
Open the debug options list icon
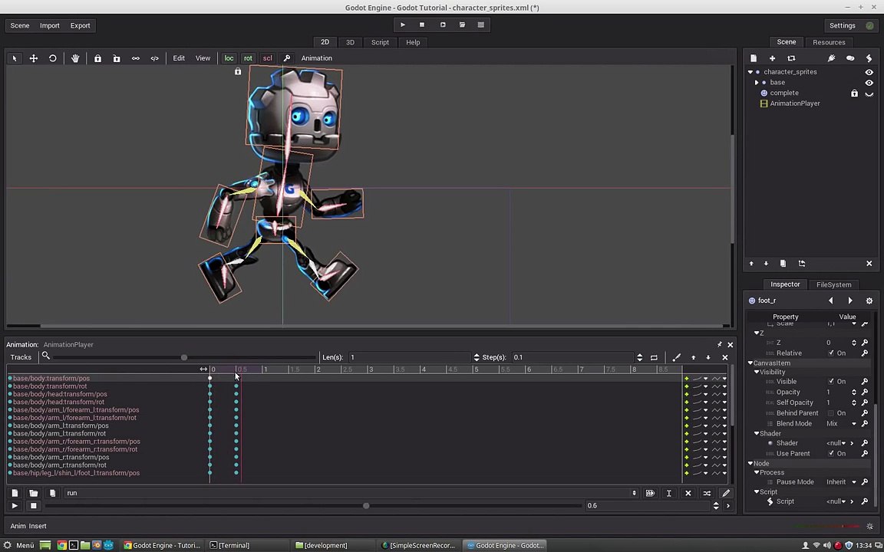click(481, 25)
